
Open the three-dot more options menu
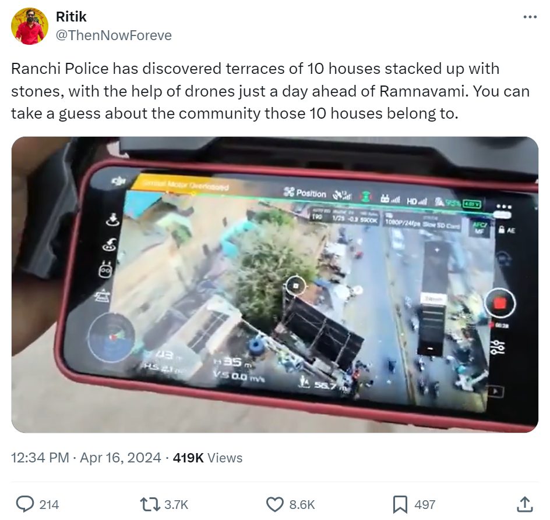[x=530, y=17]
